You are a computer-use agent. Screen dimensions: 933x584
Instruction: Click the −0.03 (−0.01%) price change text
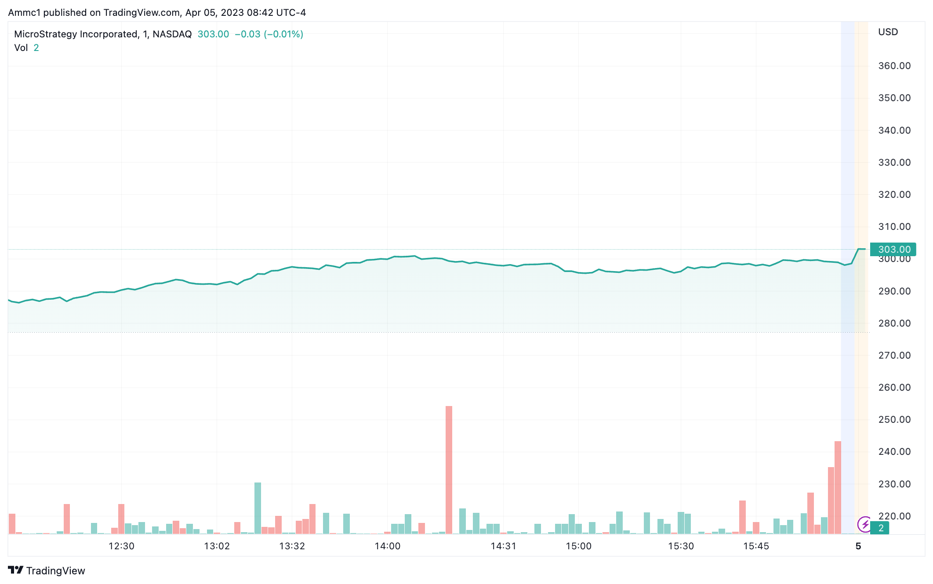point(269,34)
